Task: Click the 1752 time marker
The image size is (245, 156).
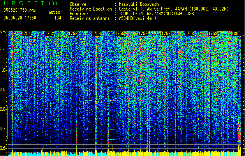Action: [49, 34]
